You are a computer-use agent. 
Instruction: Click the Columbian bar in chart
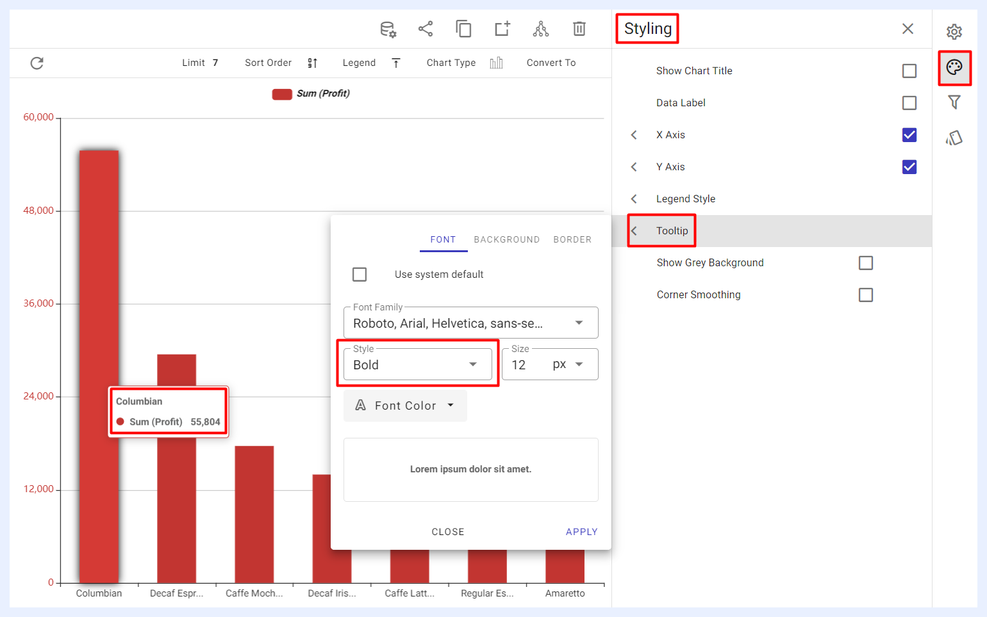[x=99, y=367]
